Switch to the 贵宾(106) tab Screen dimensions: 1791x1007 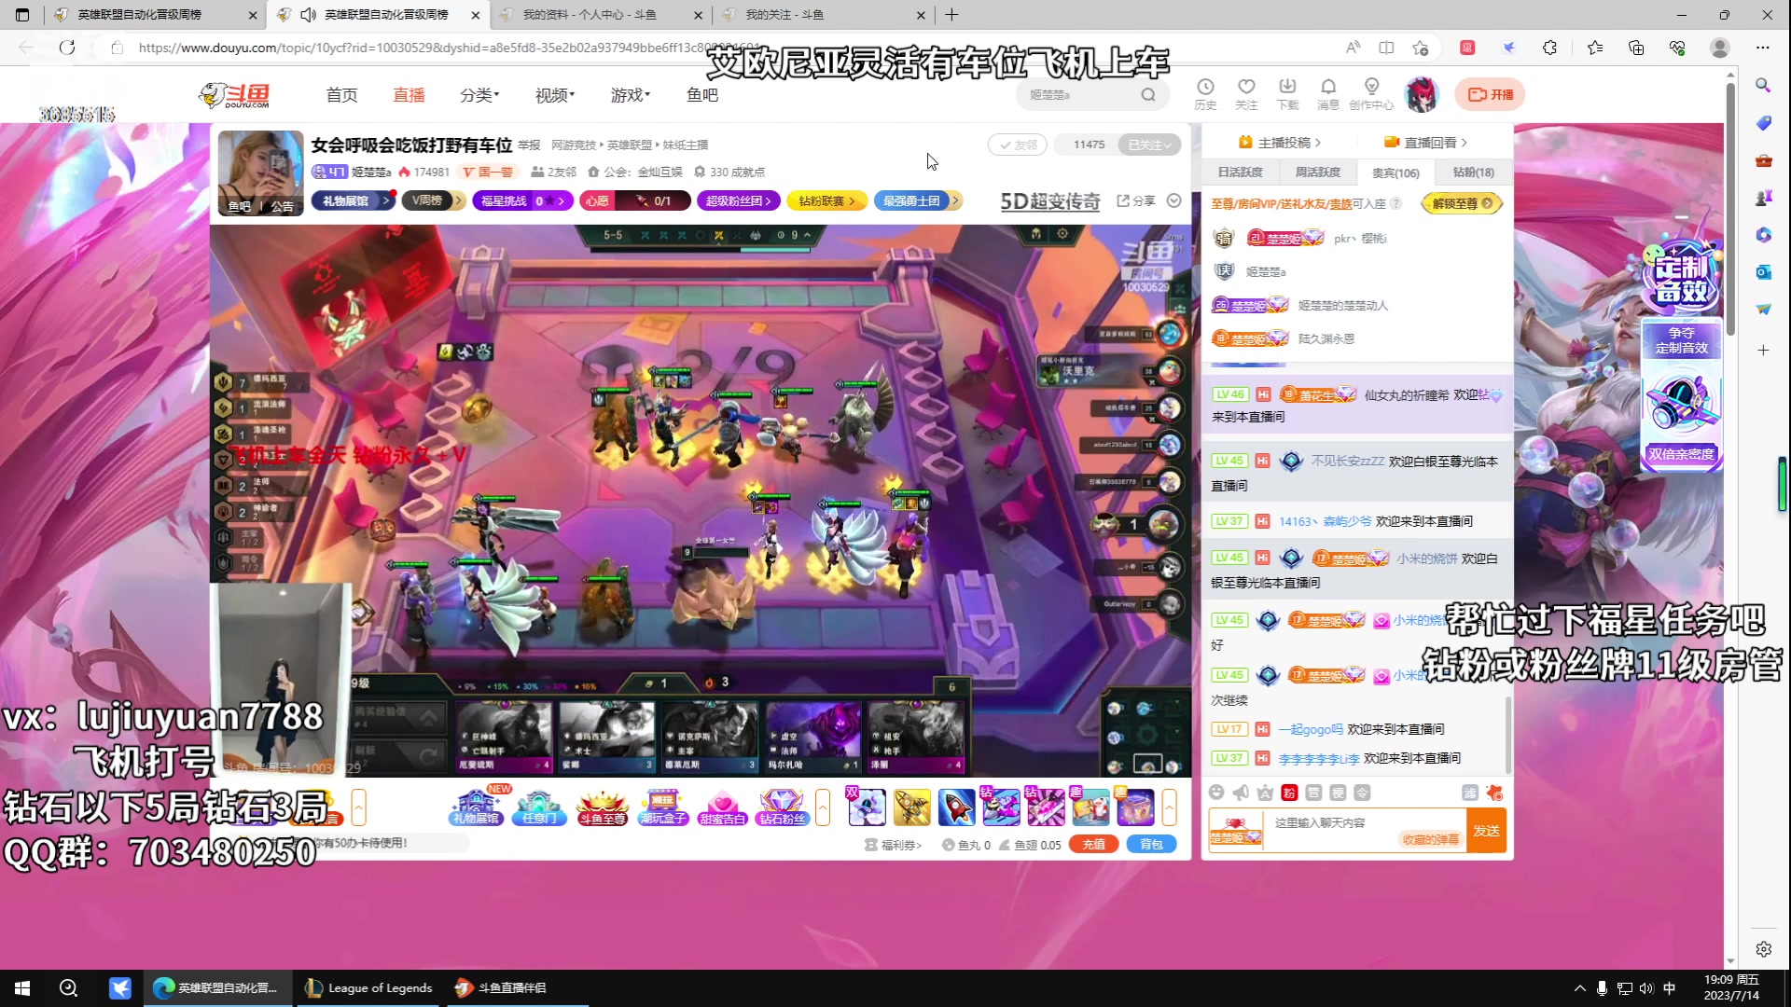point(1395,172)
